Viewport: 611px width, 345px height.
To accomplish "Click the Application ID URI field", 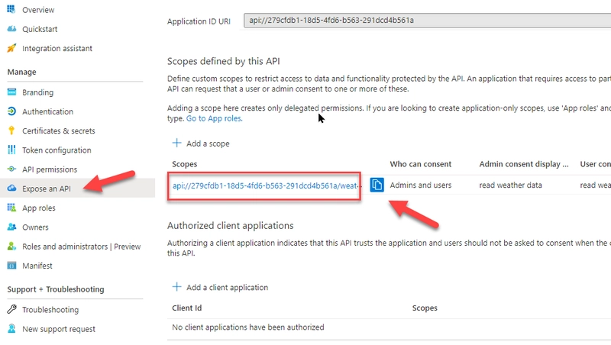I will (x=427, y=21).
